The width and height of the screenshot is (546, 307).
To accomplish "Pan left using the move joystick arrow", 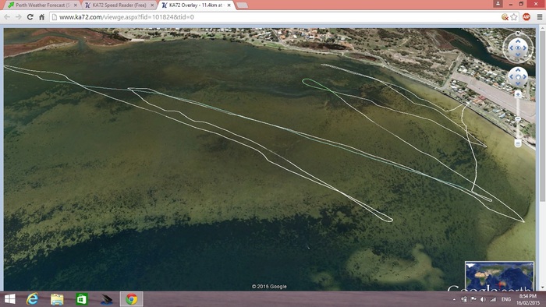I will click(x=512, y=77).
